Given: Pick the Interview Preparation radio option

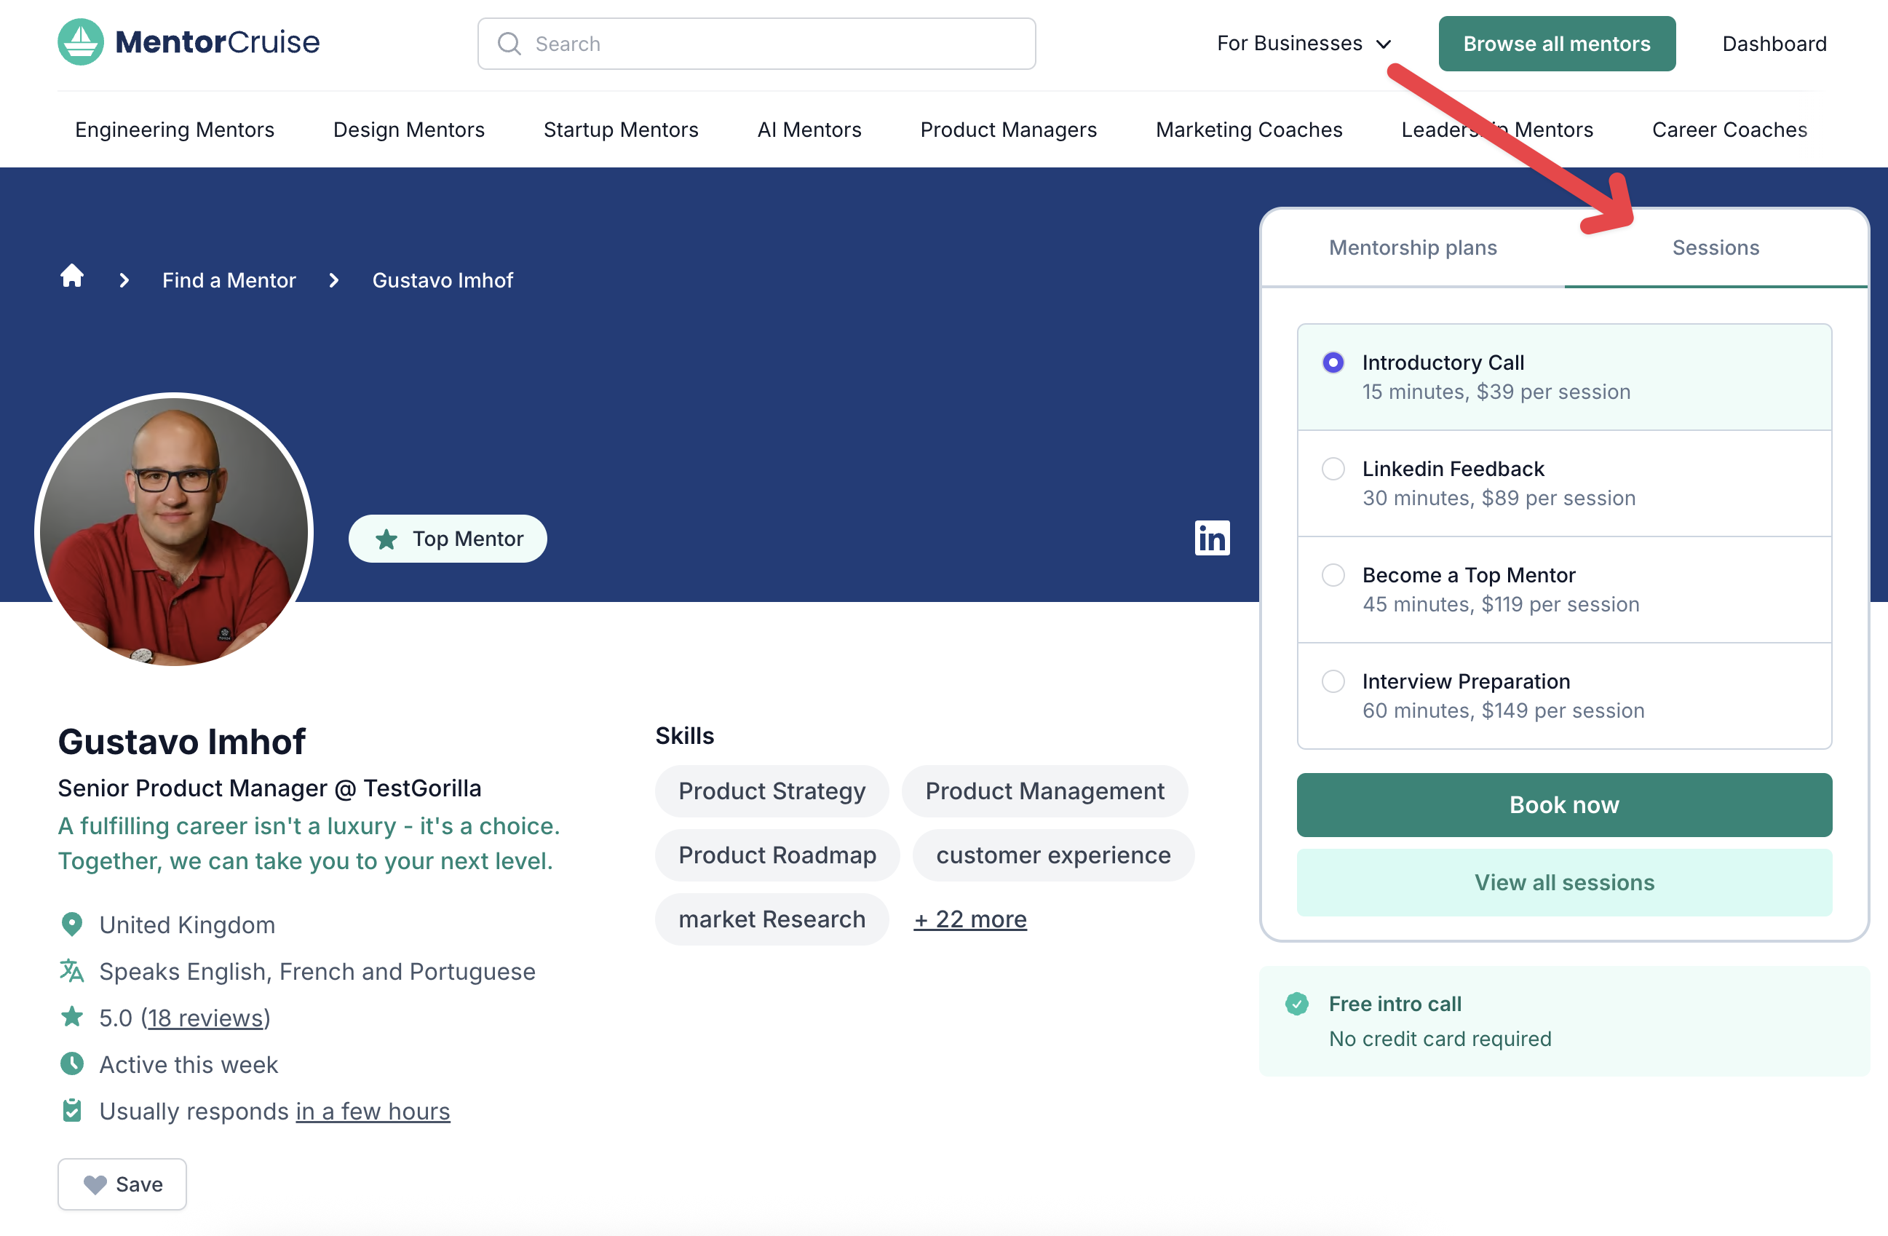Looking at the screenshot, I should click(x=1333, y=681).
